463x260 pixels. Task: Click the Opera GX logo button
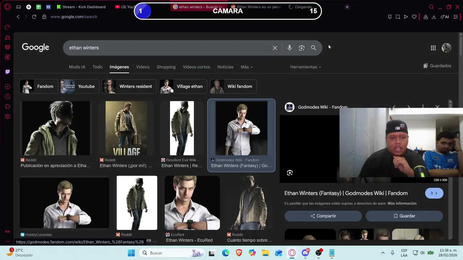click(x=7, y=7)
